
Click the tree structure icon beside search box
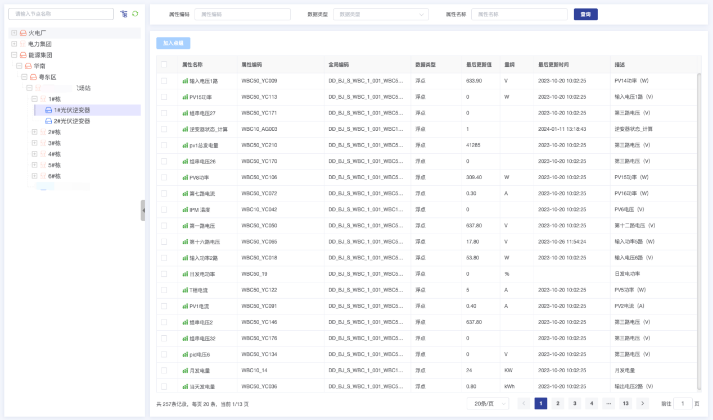[124, 13]
